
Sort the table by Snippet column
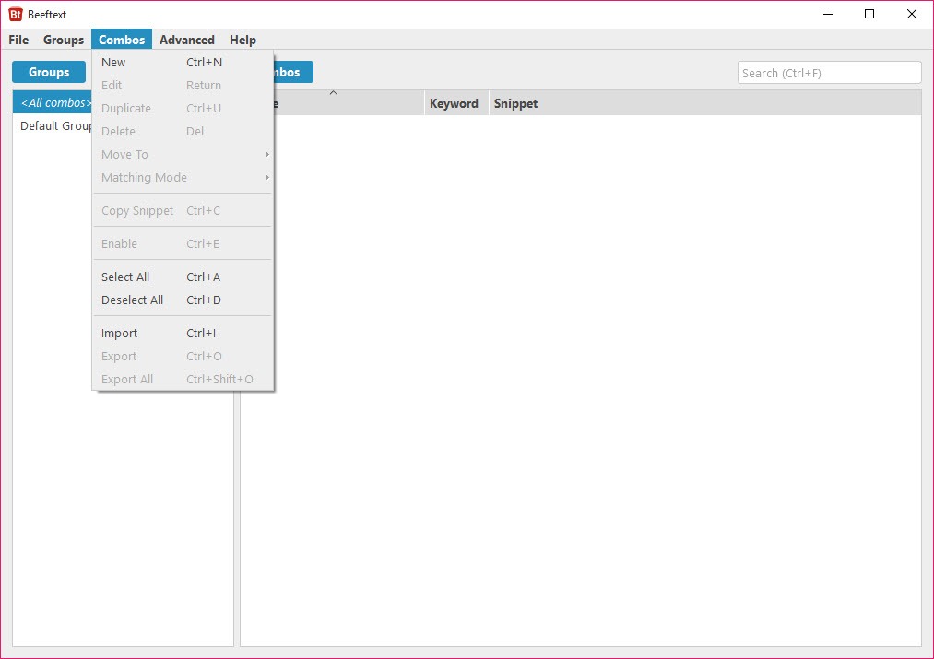[x=705, y=103]
